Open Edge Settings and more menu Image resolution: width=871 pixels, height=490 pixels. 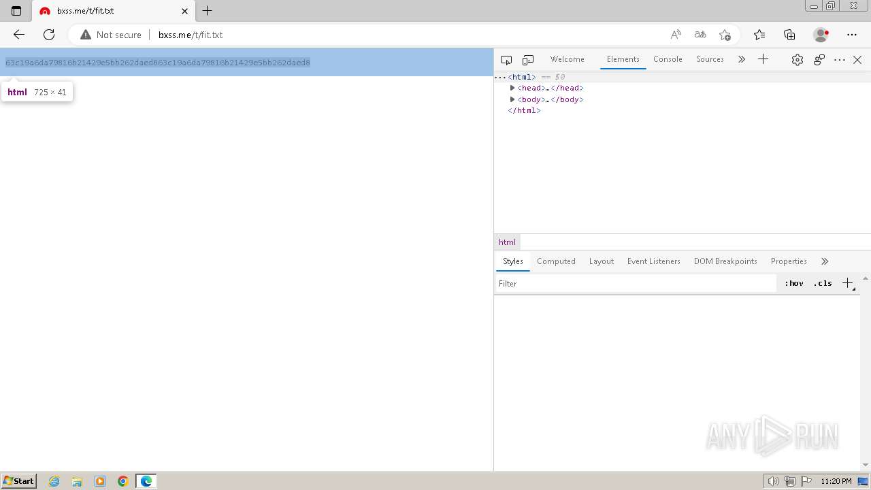[852, 35]
